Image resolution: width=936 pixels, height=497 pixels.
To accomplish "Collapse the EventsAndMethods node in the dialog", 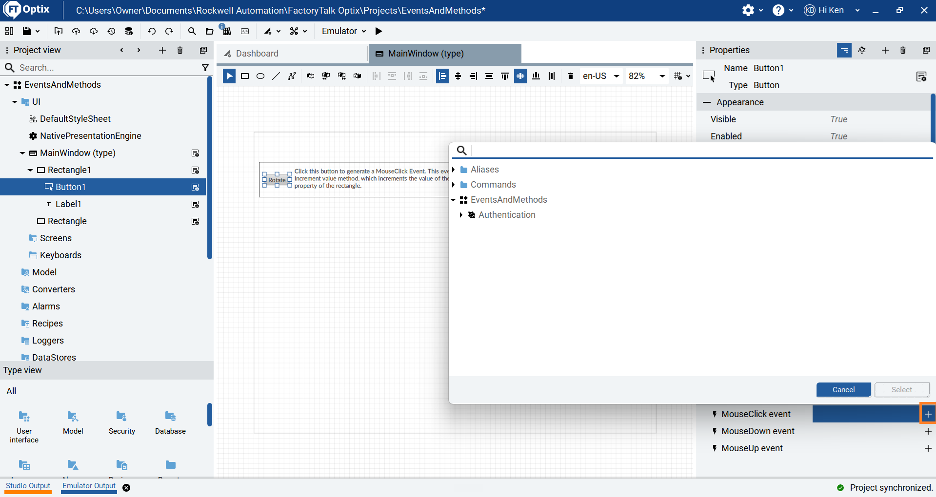I will 454,200.
